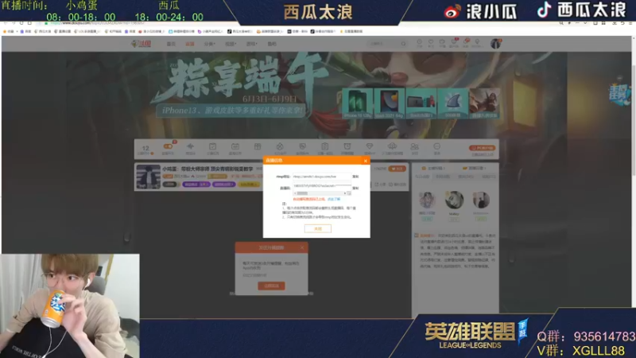This screenshot has width=636, height=358.
Task: Click the stream title 小鸡蛋 text
Action: point(207,169)
